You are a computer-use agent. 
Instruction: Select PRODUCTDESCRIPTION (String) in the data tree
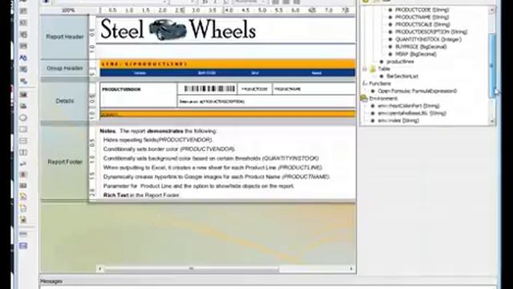coord(431,32)
